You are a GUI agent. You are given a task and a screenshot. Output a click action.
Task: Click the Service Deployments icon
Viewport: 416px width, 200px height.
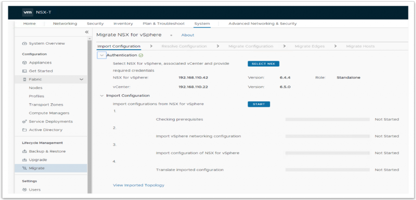25,122
